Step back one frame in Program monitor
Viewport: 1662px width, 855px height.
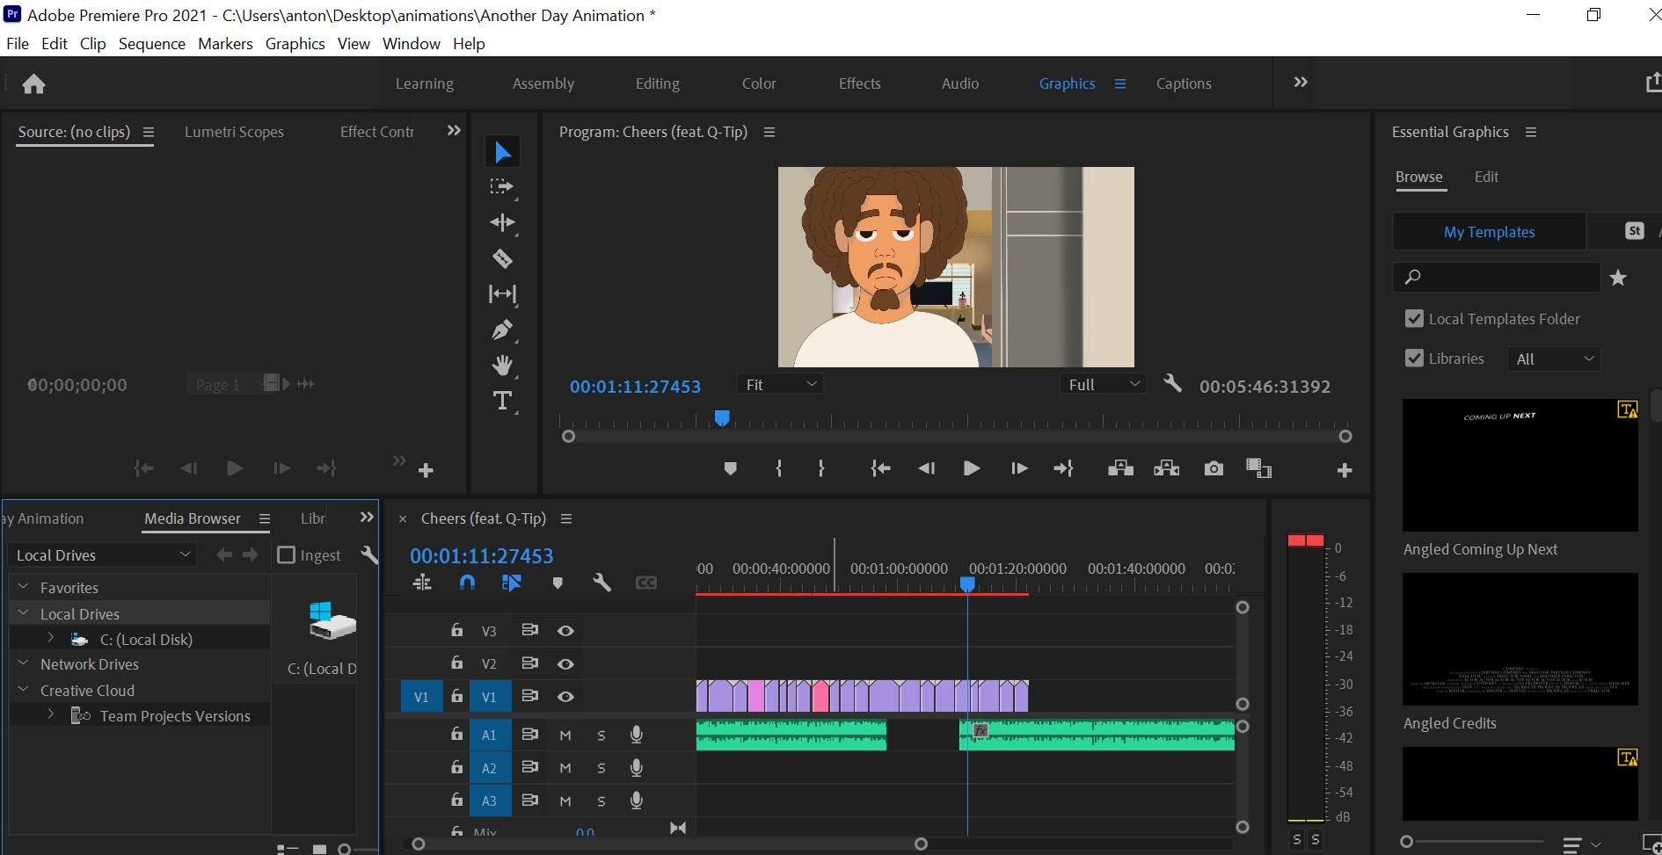(926, 468)
